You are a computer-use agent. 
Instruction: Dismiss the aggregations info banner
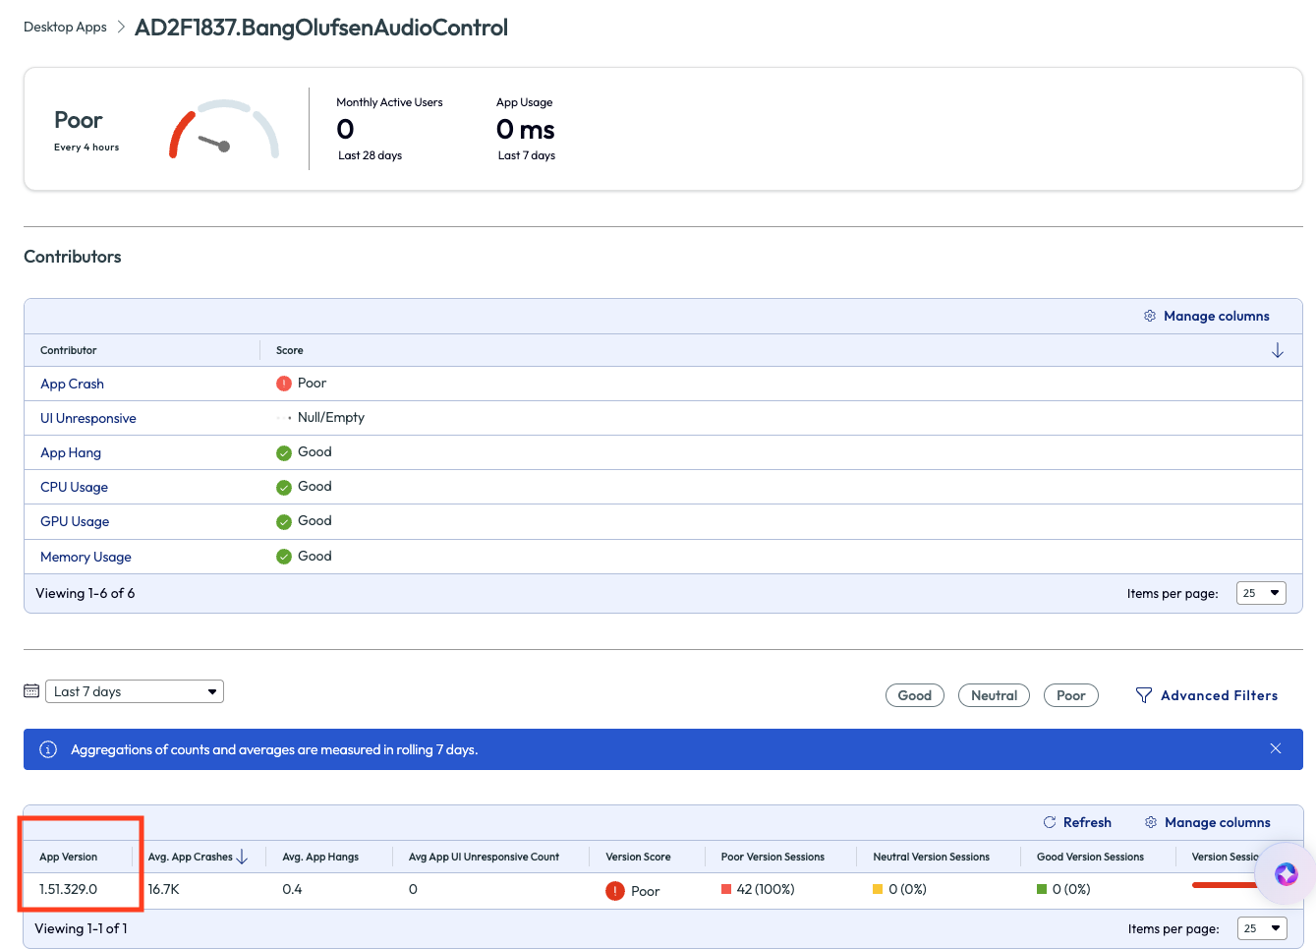coord(1275,748)
